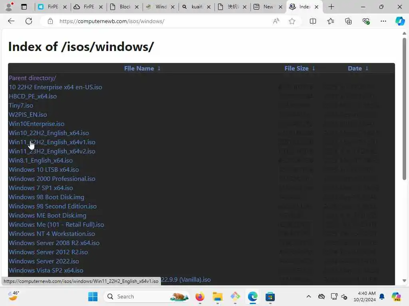Screen dimensions: 409x306
Task: Click Windows Server 2008 R2 x64.iso
Action: (54, 243)
